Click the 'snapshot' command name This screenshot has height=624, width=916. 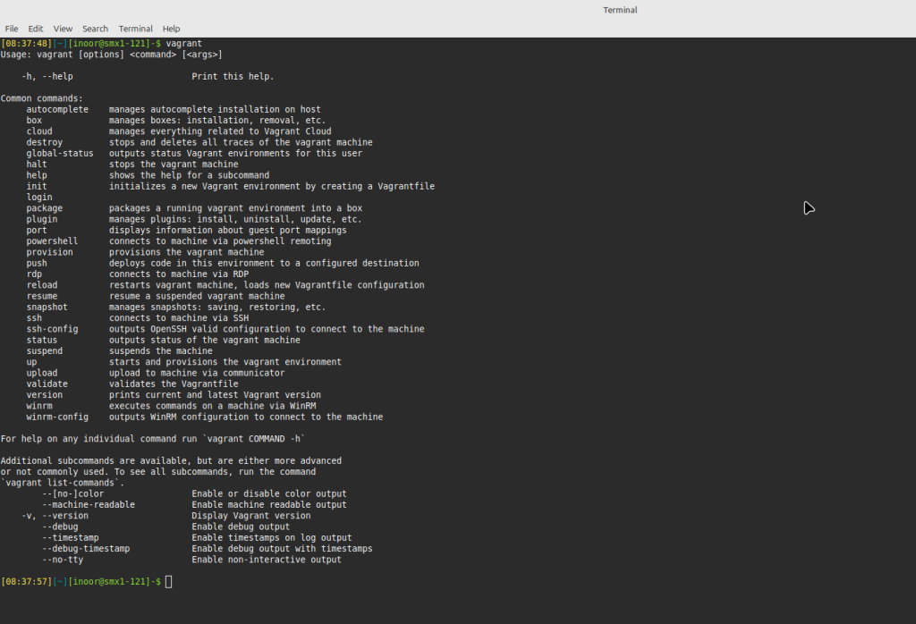click(47, 307)
